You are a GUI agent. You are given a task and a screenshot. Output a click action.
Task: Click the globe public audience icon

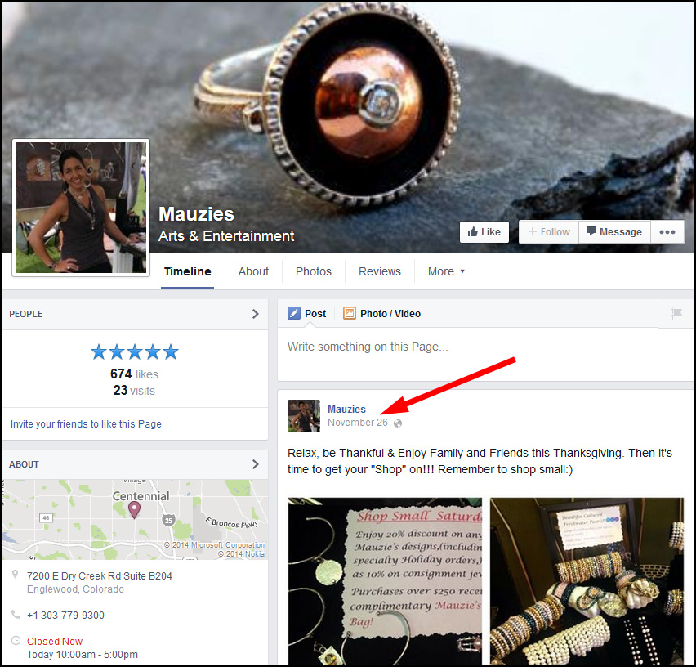[398, 423]
